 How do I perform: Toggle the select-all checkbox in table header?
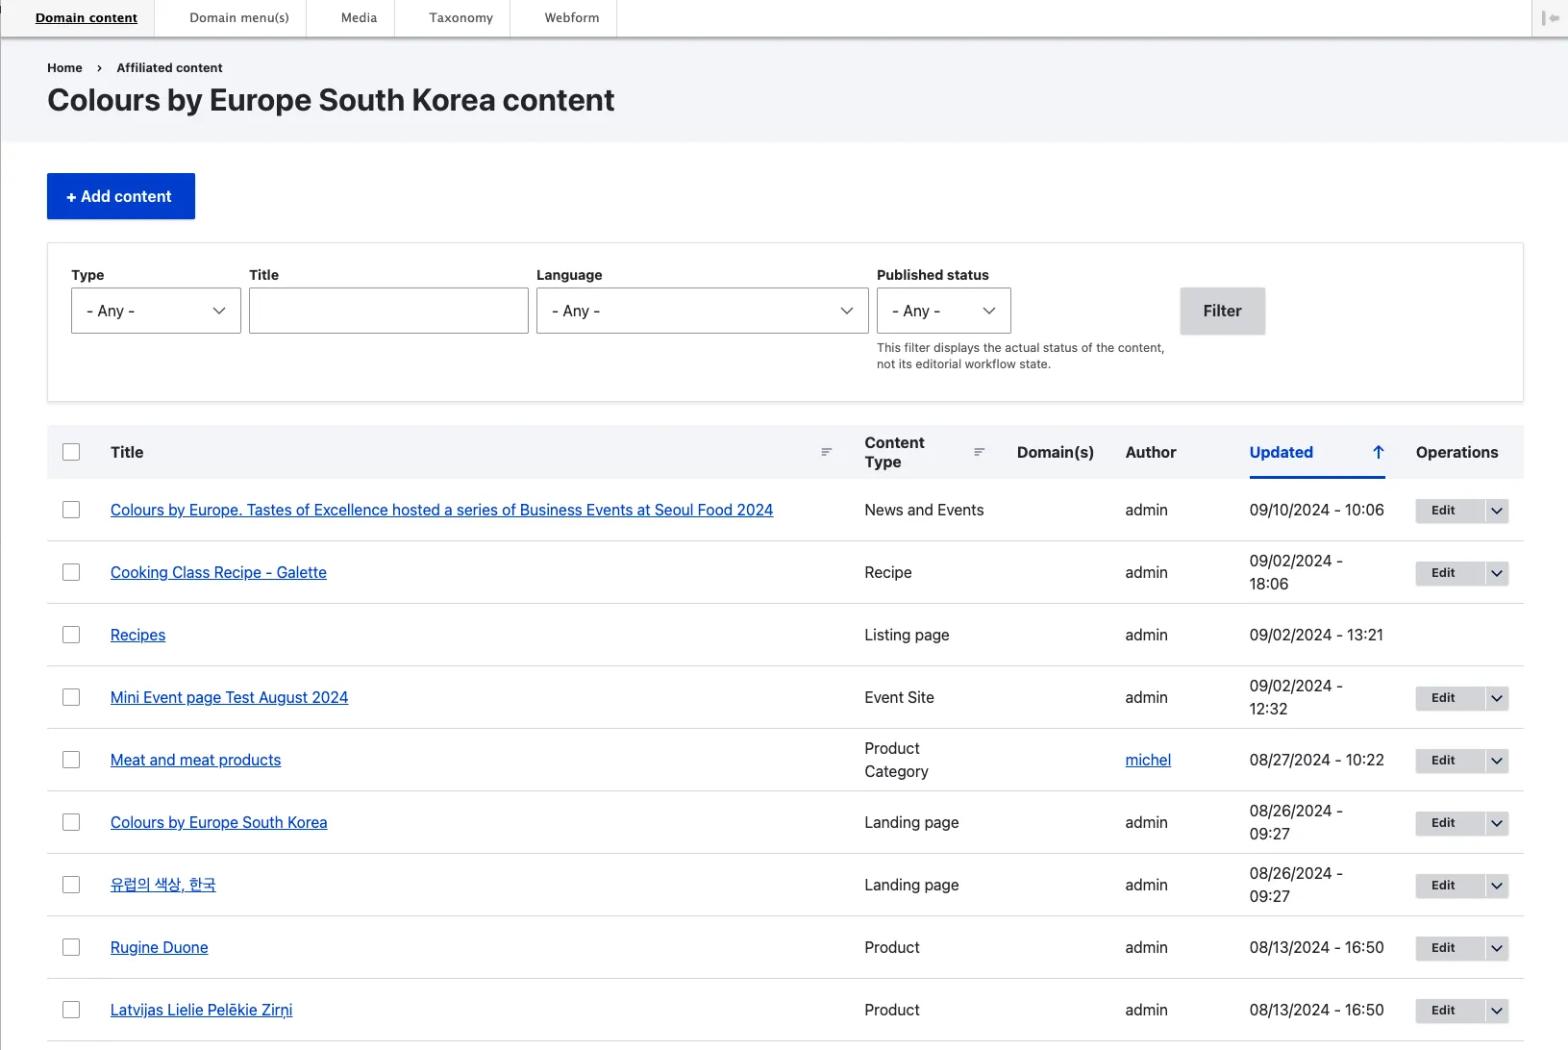tap(71, 452)
